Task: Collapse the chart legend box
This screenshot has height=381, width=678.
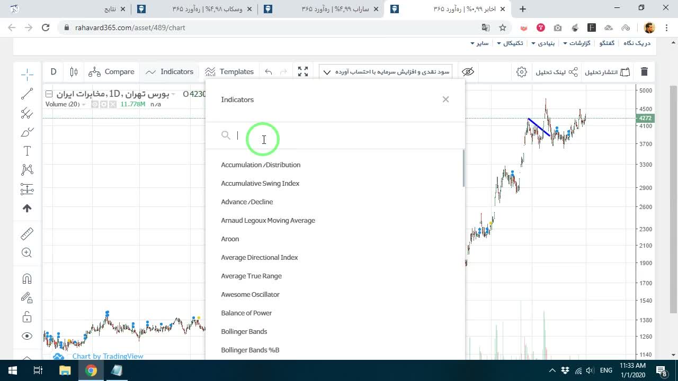Action: click(x=49, y=94)
